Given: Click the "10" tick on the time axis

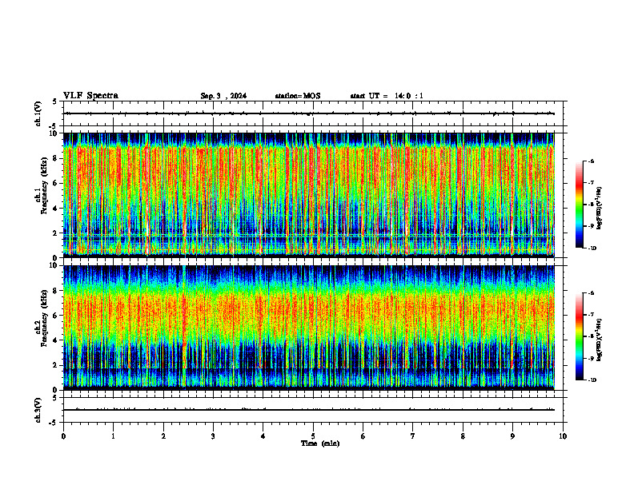Looking at the screenshot, I should [563, 436].
